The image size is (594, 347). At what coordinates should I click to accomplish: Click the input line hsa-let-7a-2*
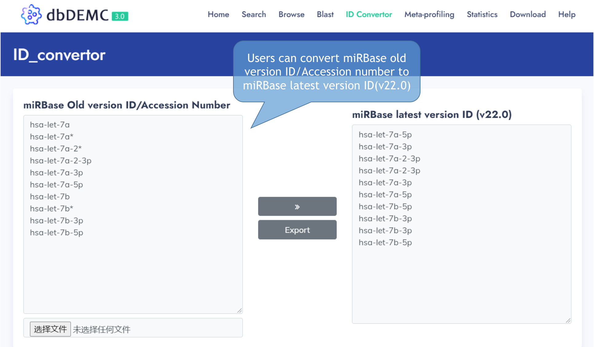(56, 149)
